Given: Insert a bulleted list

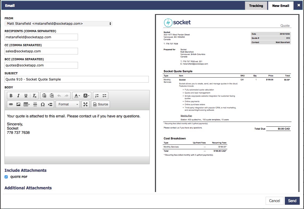Looking at the screenshot, I should click(104, 96).
